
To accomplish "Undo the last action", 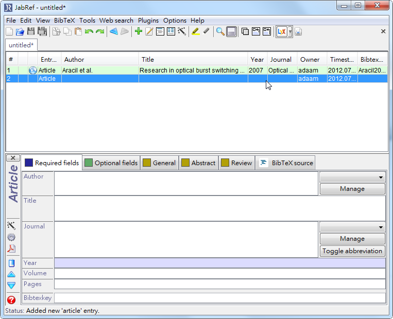I will [89, 31].
